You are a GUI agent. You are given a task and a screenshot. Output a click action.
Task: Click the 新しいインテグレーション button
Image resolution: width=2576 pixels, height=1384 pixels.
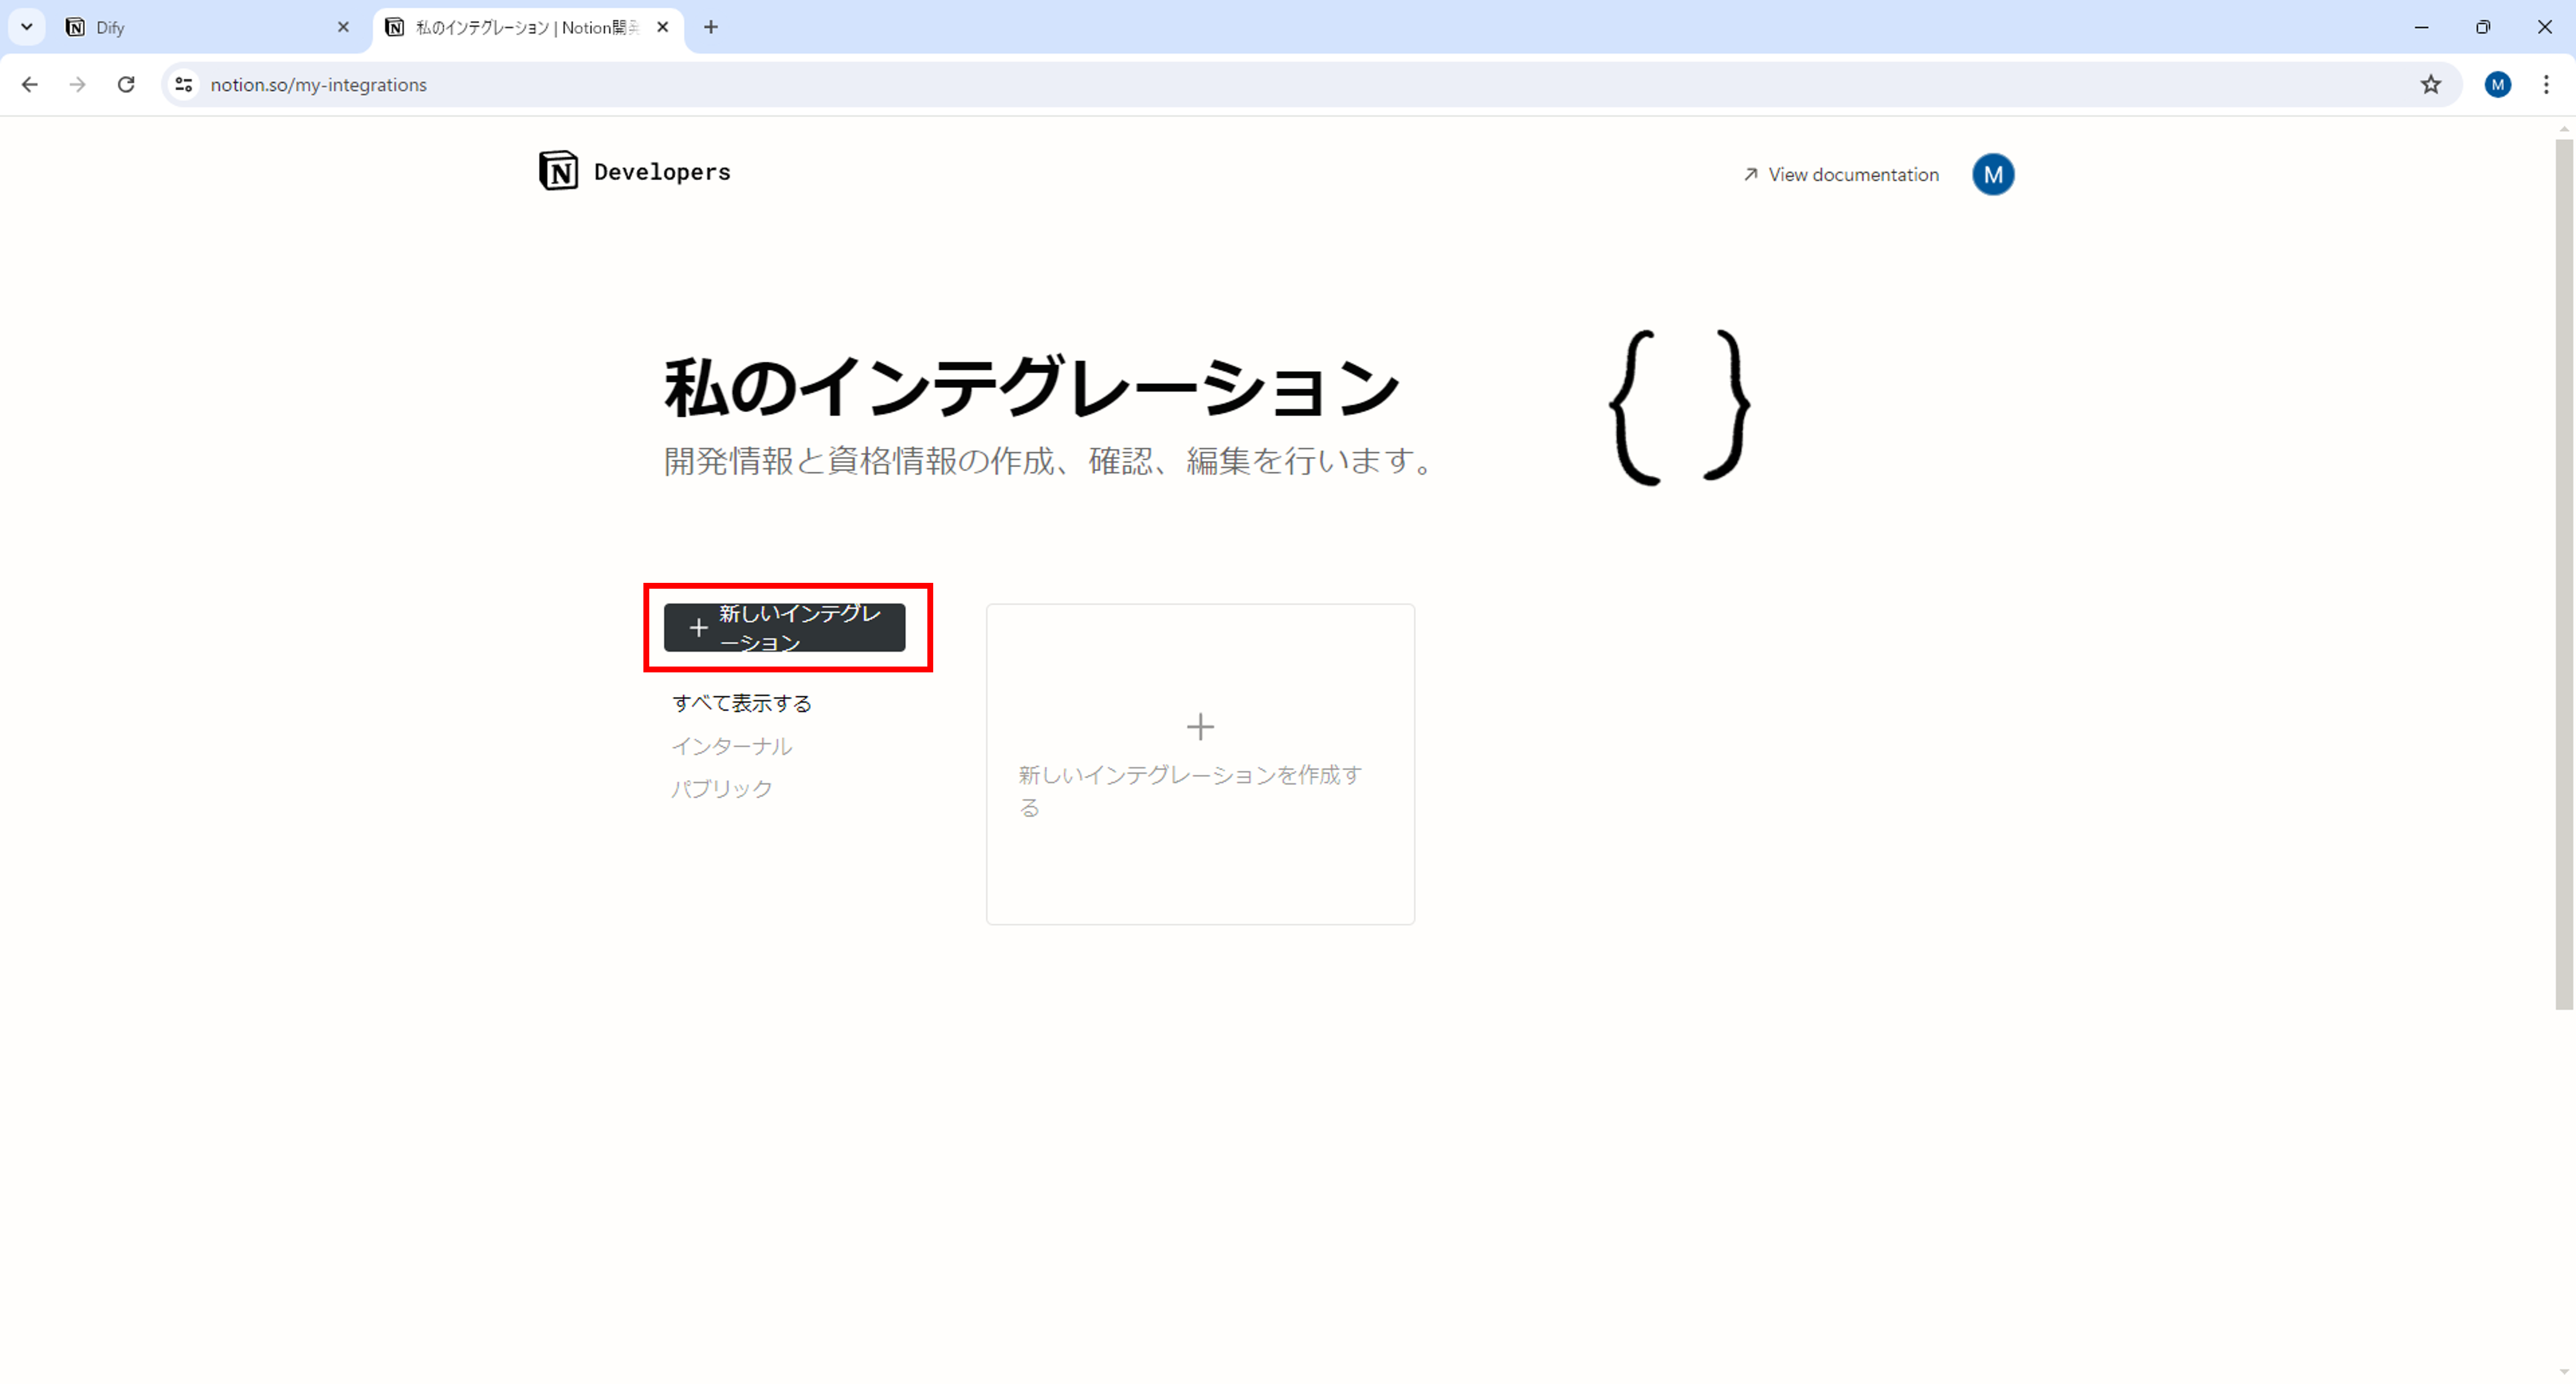point(785,627)
